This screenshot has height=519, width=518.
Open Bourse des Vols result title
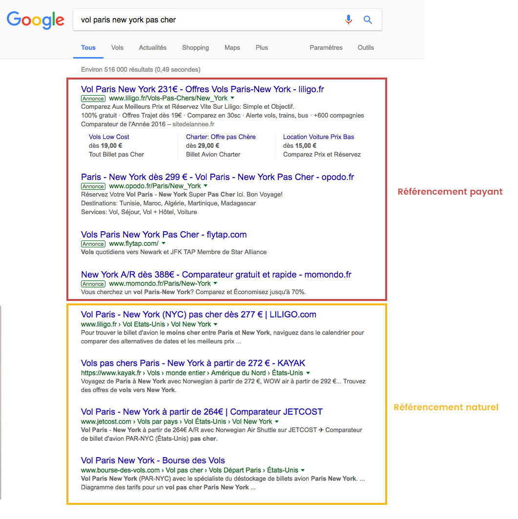pyautogui.click(x=153, y=460)
